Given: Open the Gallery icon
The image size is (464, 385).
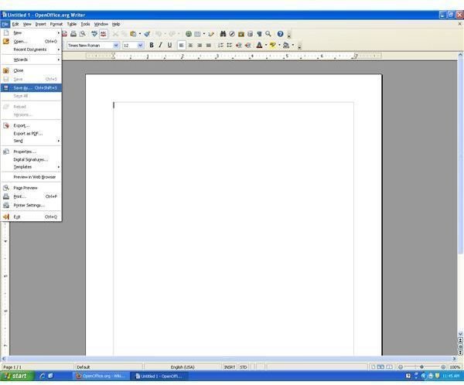Looking at the screenshot, I should pos(241,34).
